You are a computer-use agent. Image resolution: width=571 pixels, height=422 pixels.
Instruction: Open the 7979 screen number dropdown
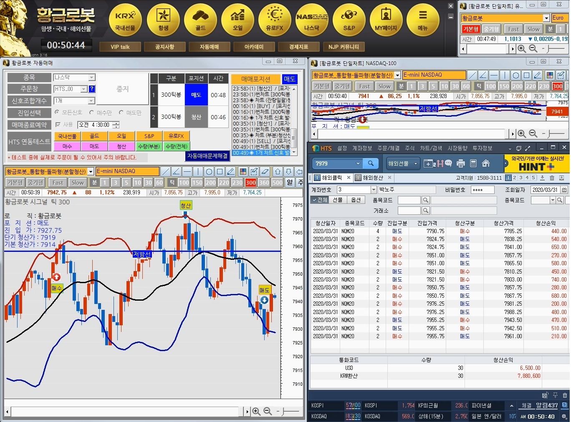[x=358, y=163]
